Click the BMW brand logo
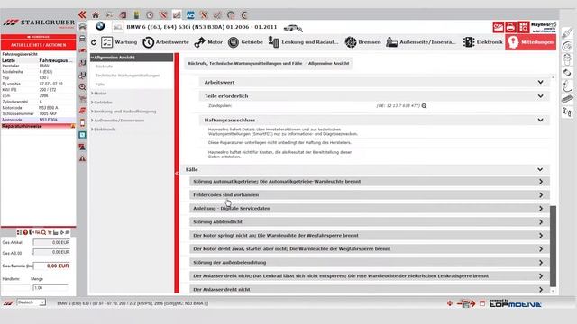Viewport: 577px width, 324px height. [100, 26]
